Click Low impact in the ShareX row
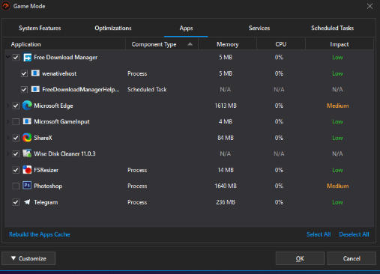This screenshot has height=274, width=380. 337,138
